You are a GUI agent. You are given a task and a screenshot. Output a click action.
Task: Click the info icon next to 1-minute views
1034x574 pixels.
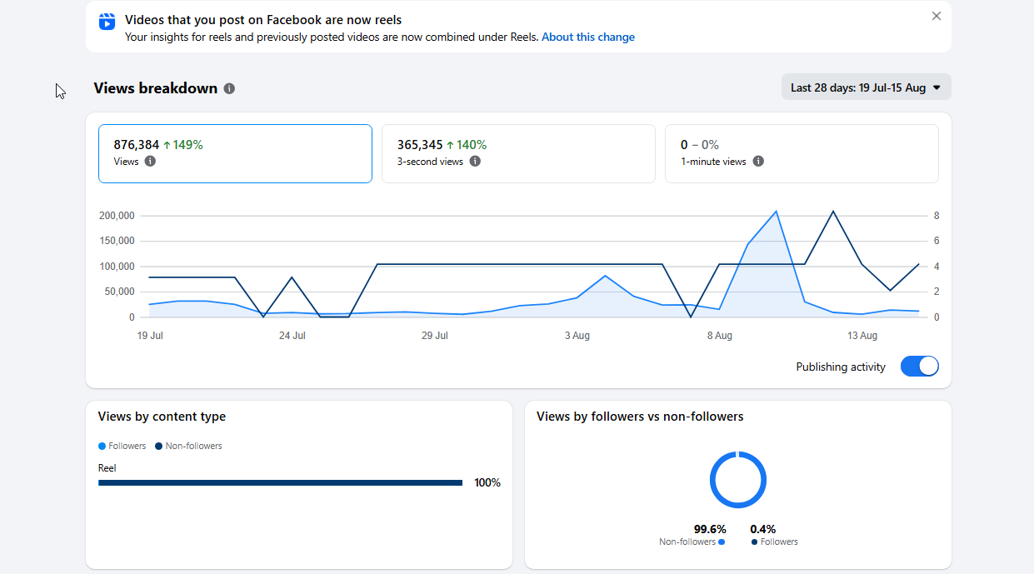[758, 162]
